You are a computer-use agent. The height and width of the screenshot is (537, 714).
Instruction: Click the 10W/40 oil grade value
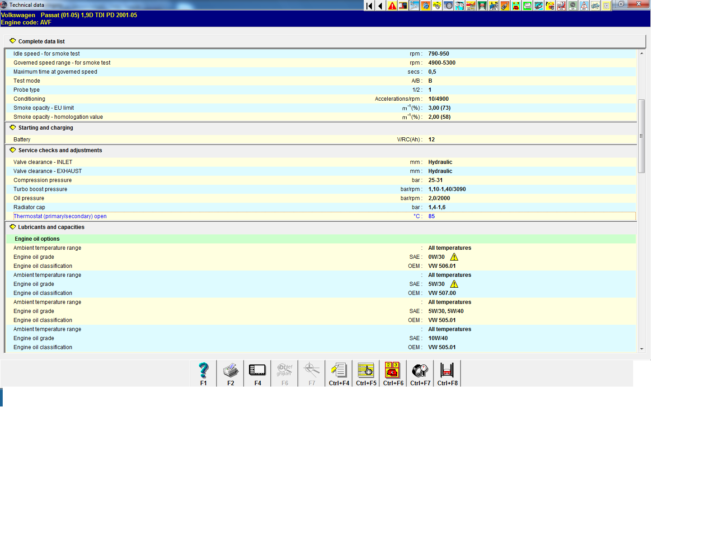coord(438,338)
